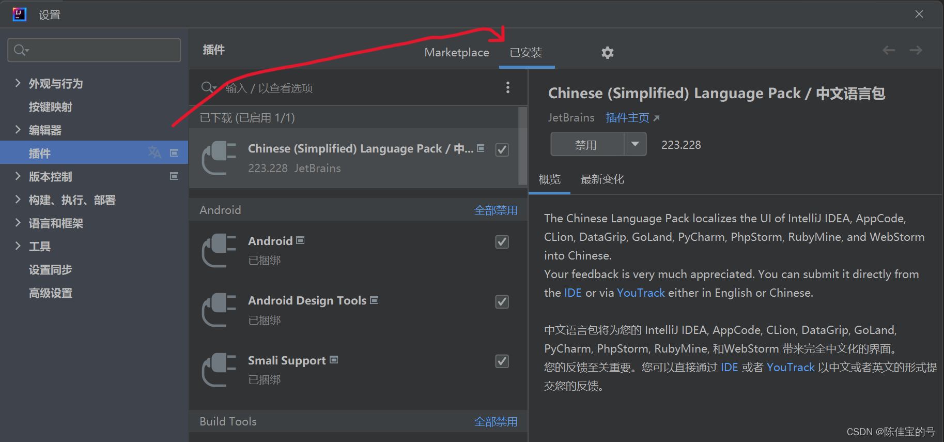The width and height of the screenshot is (944, 442).
Task: Click the settings search input field
Action: click(x=94, y=50)
